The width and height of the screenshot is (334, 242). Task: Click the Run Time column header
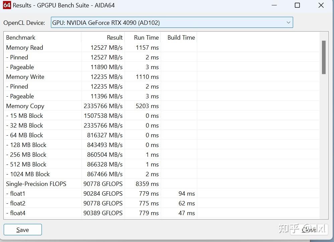pos(143,38)
